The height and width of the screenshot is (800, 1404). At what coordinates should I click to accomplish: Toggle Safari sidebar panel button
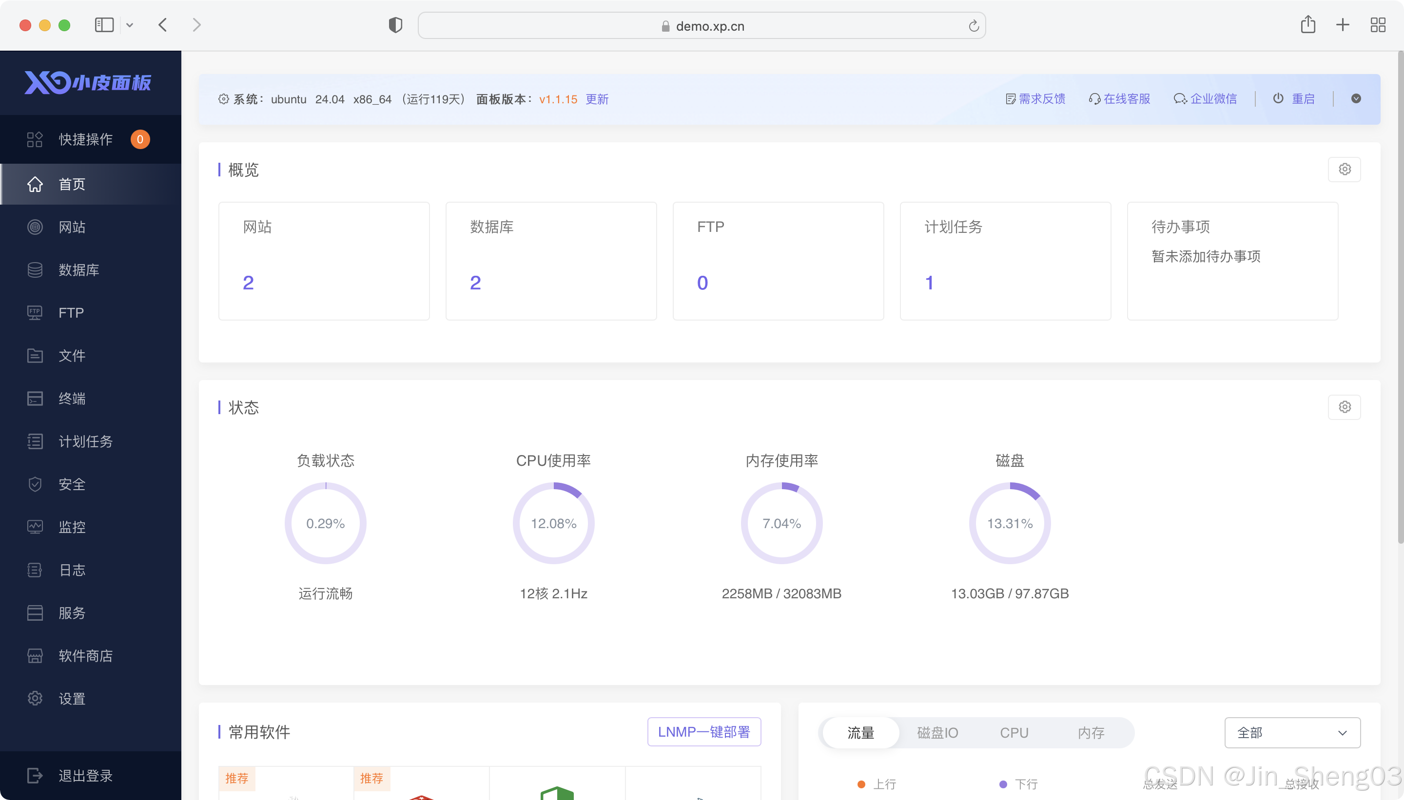[x=104, y=25]
